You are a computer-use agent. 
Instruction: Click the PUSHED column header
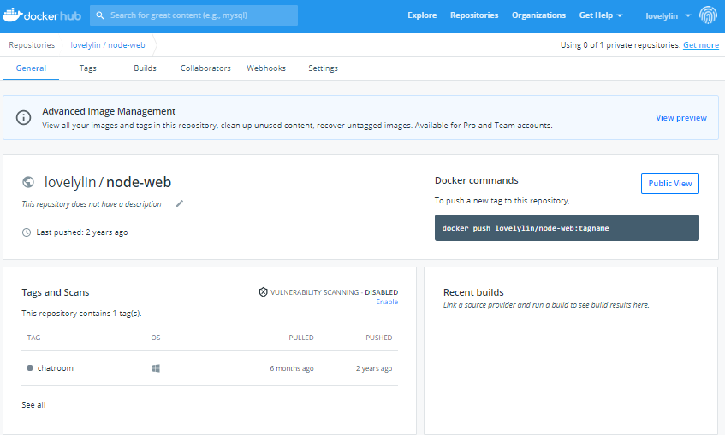[378, 338]
